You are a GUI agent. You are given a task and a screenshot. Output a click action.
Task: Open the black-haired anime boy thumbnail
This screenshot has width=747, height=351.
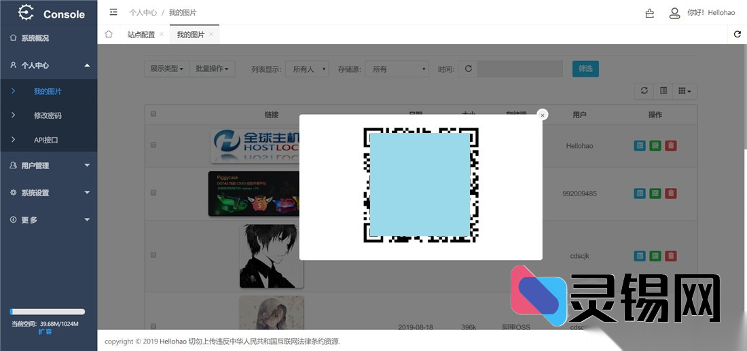[x=272, y=256]
